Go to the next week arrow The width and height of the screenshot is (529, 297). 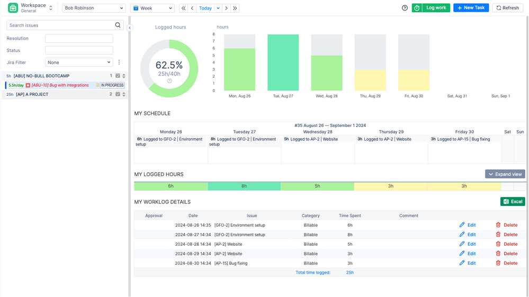click(x=226, y=8)
